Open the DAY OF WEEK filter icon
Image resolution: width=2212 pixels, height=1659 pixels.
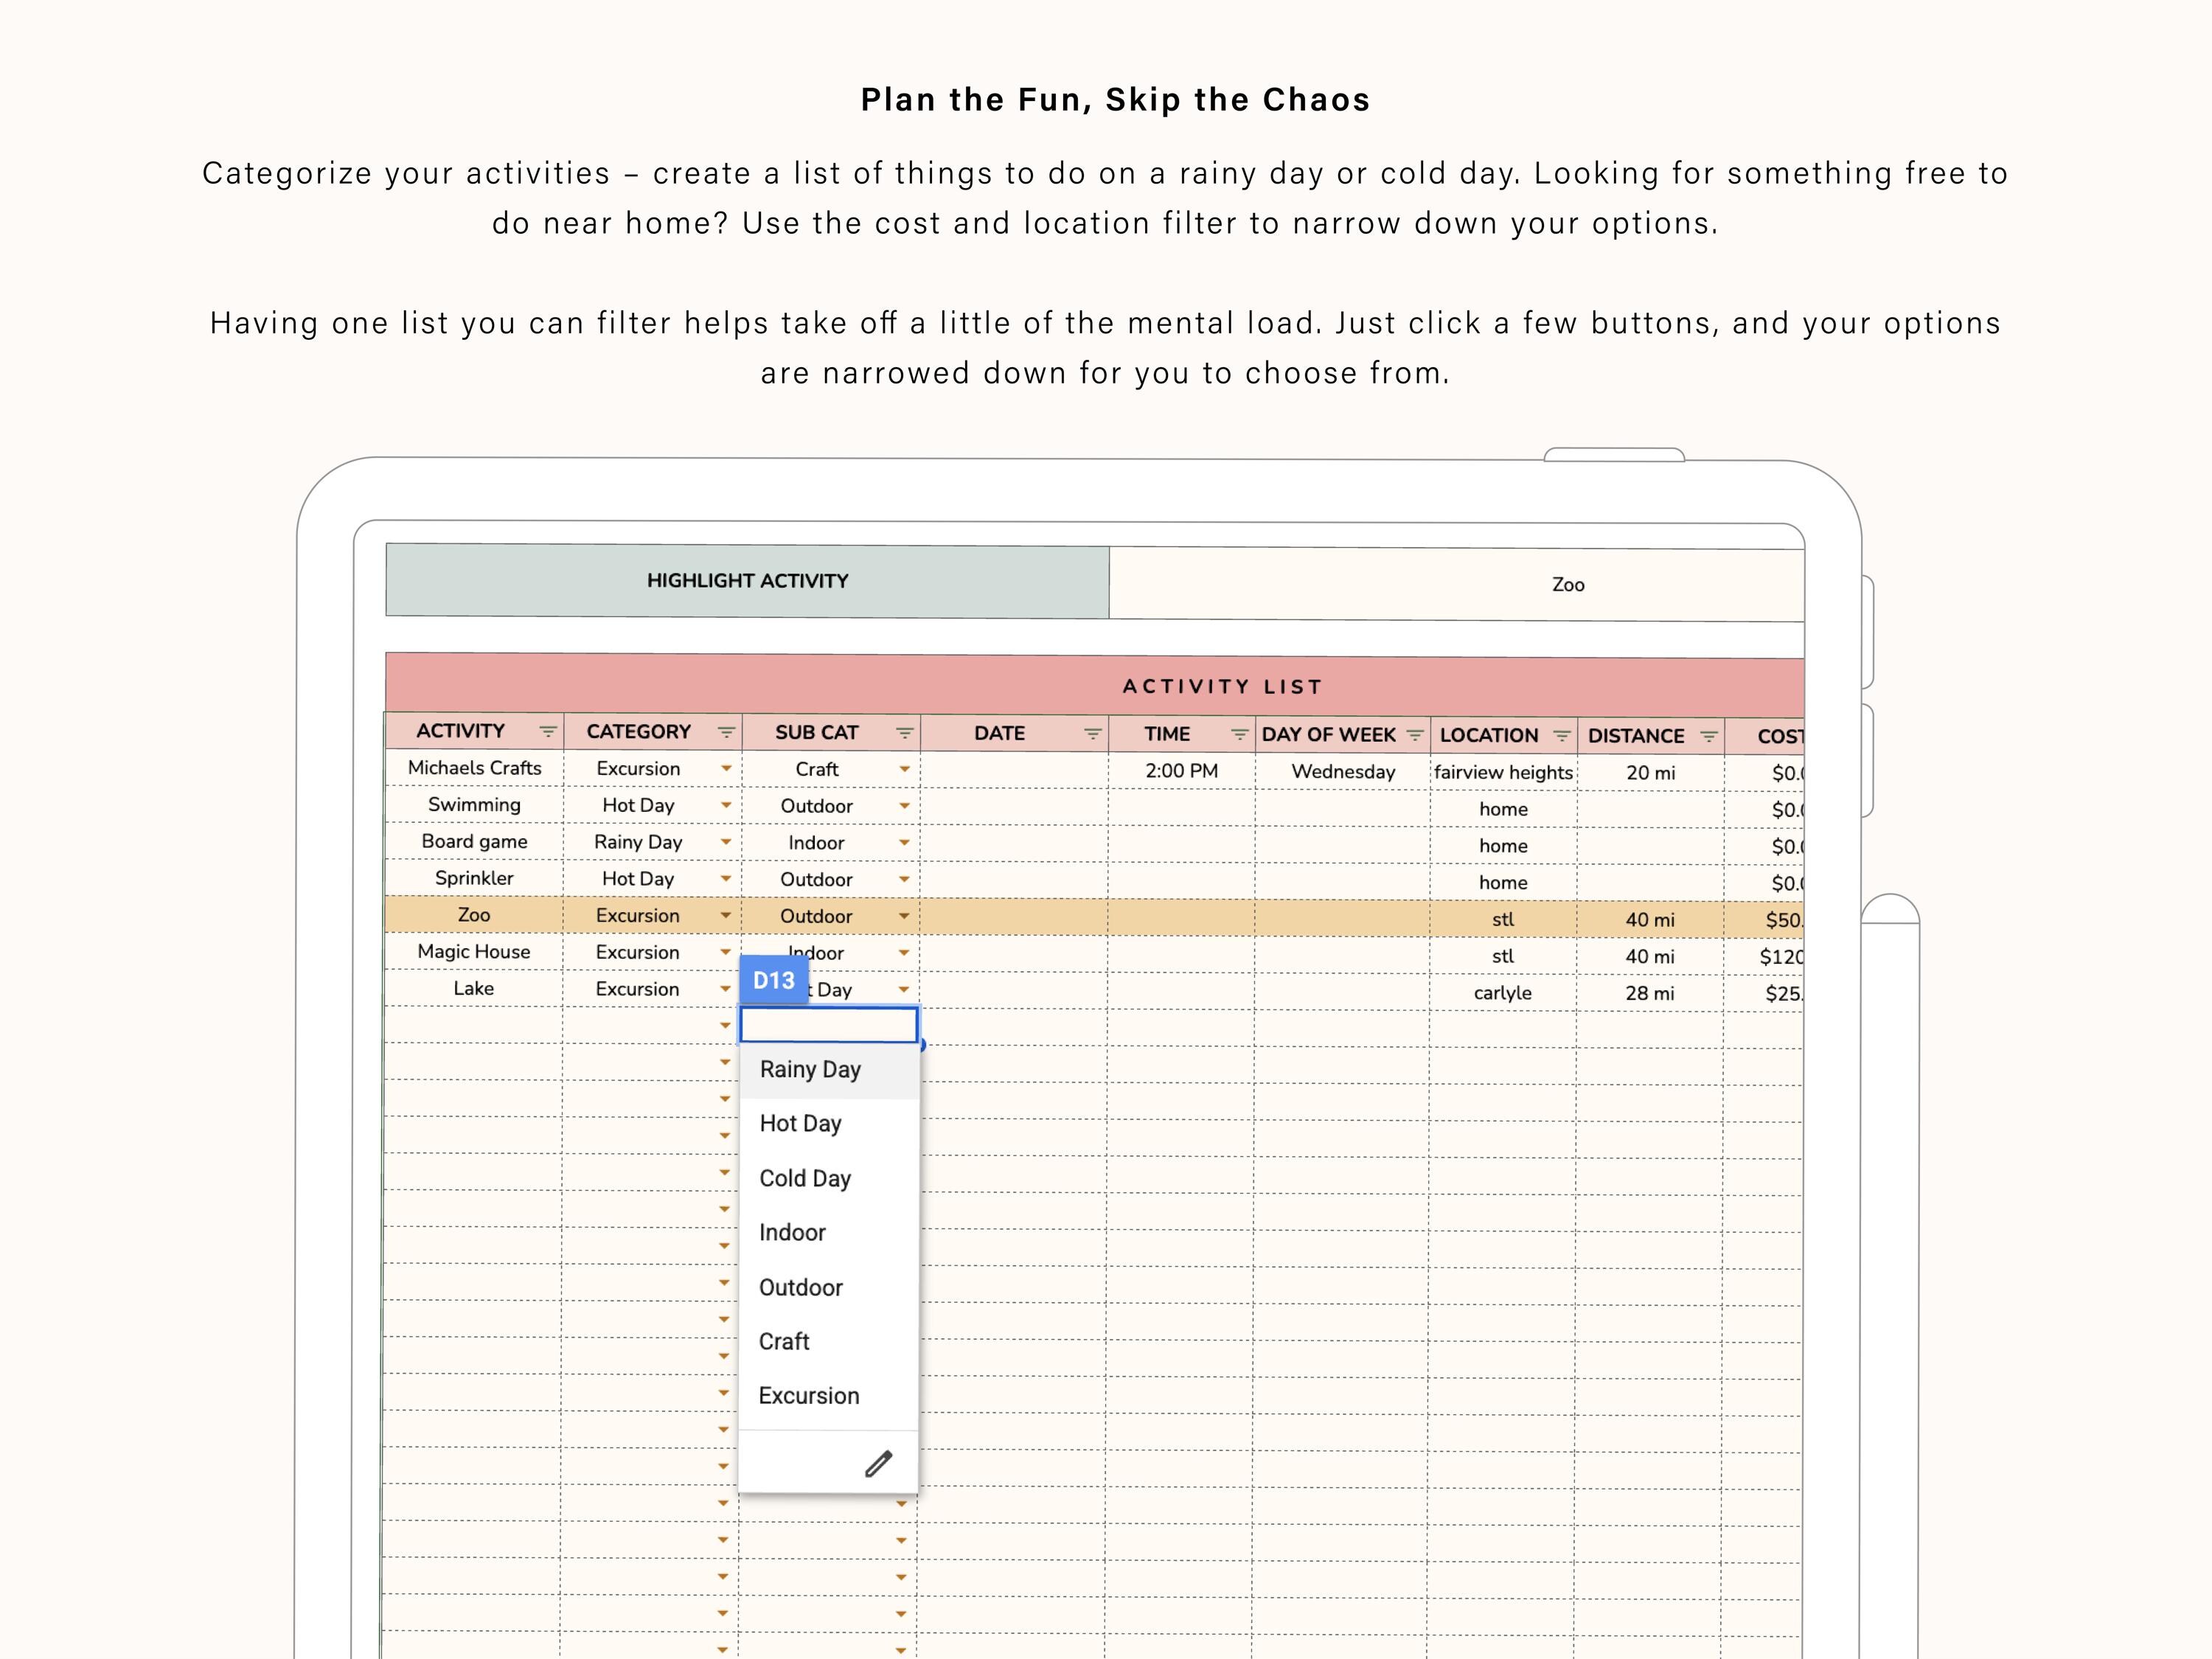[x=1414, y=736]
